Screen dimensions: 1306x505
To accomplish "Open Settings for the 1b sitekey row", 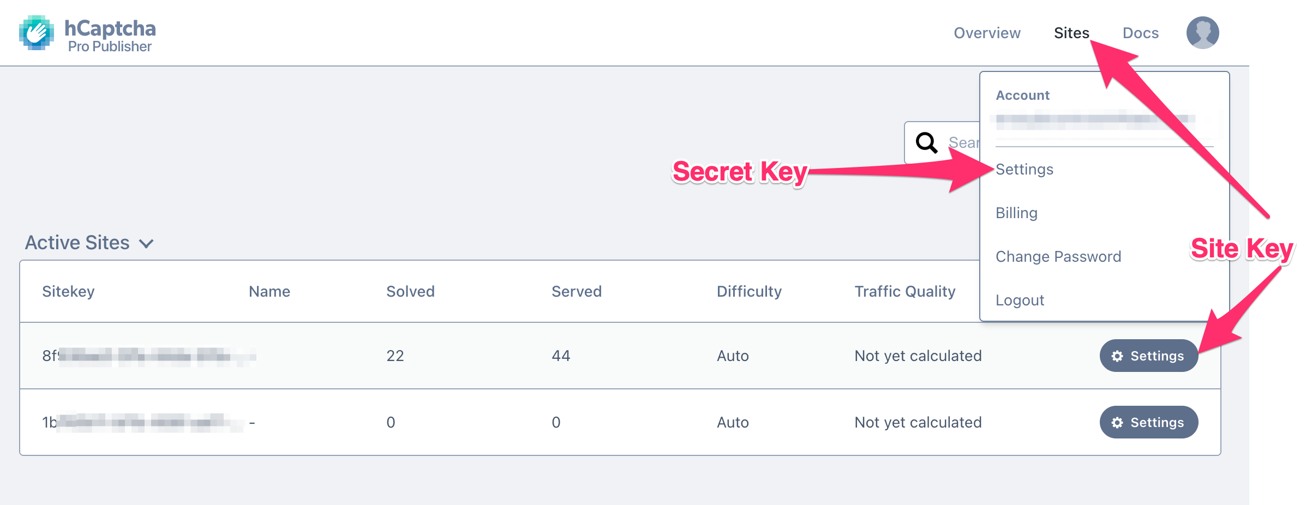I will [1148, 422].
